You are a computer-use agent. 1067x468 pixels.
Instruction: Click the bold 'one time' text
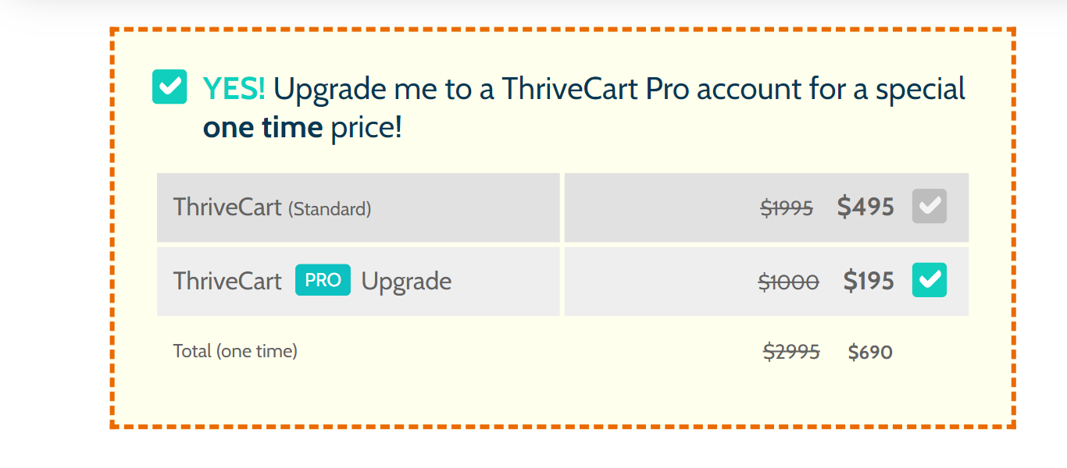pos(262,127)
